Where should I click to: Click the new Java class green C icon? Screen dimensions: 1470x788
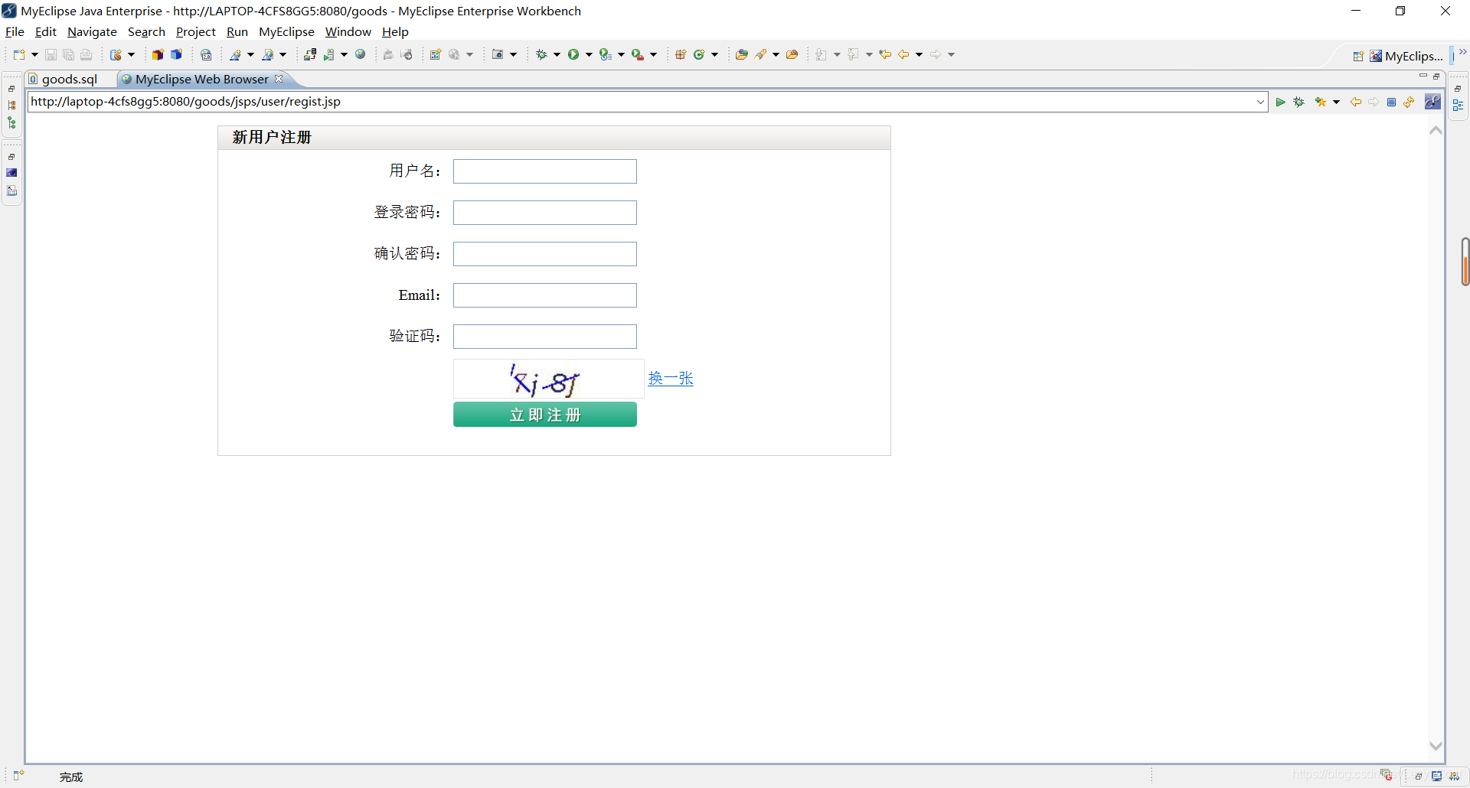click(699, 54)
